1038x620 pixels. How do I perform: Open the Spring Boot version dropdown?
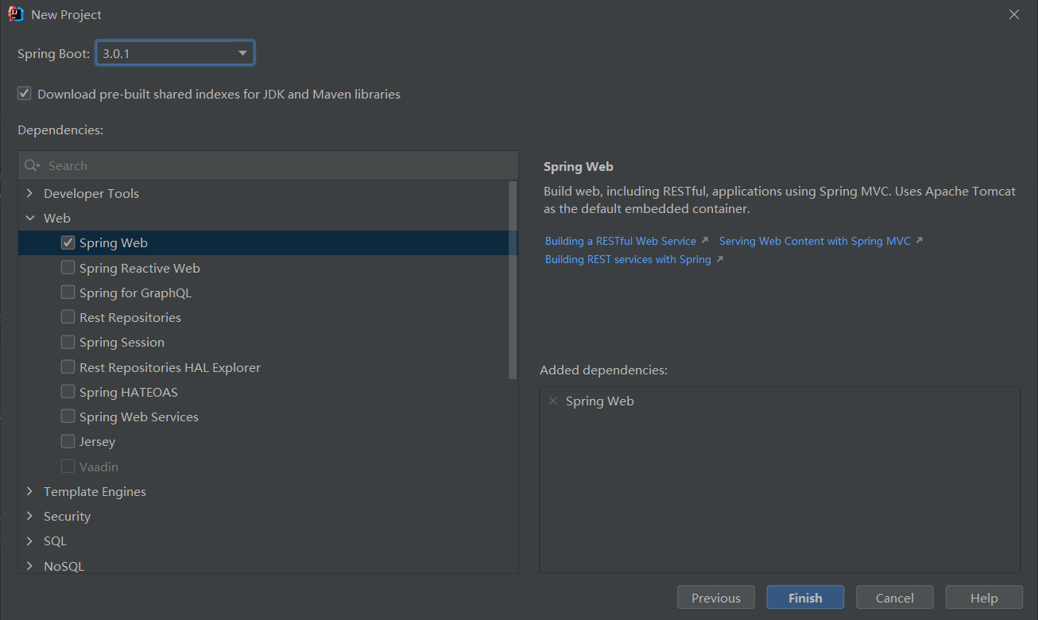click(x=175, y=53)
